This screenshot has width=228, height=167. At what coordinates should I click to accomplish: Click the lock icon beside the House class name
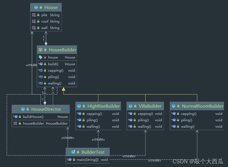click(41, 7)
